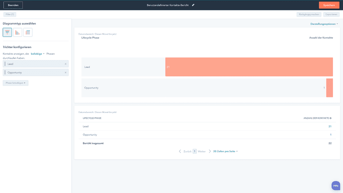Screen dimensions: 343x193
Task: Click the pencil icon to rename report
Action: pos(193,5)
